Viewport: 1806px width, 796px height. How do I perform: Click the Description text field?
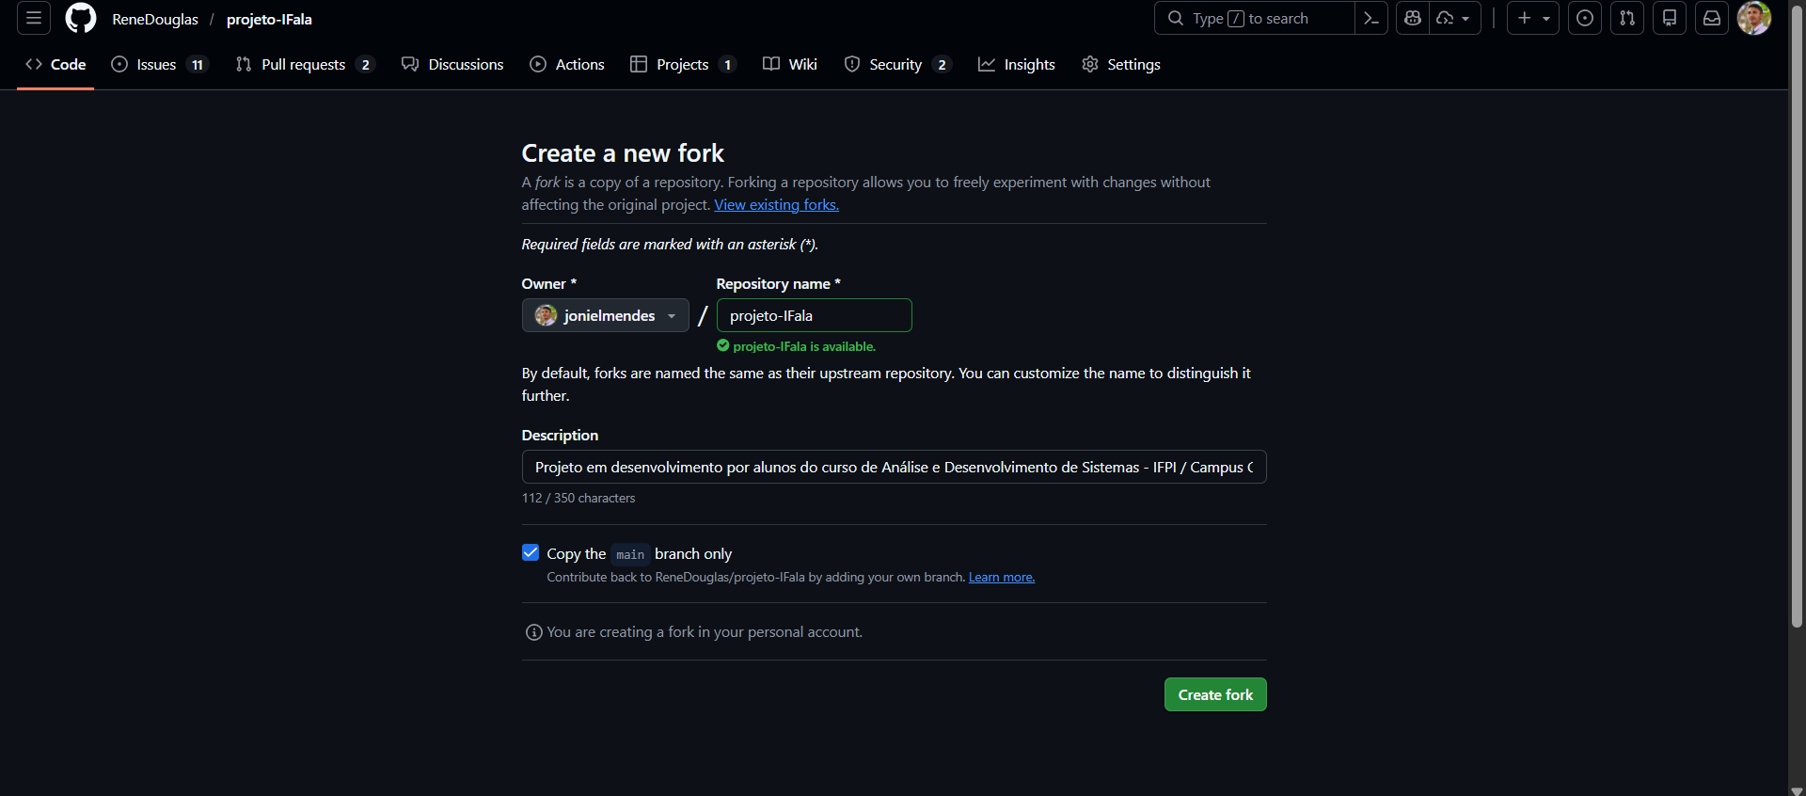click(x=895, y=467)
